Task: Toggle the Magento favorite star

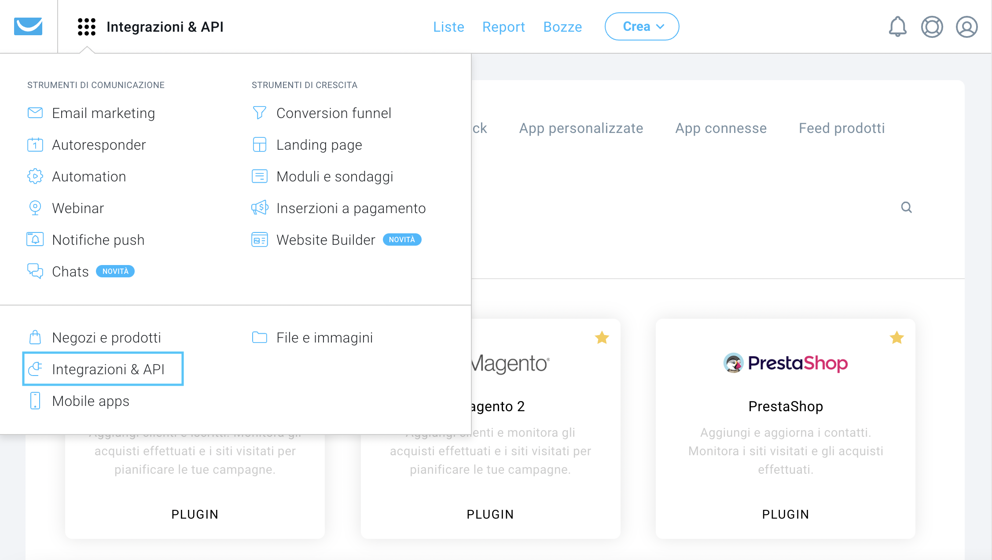Action: coord(602,338)
